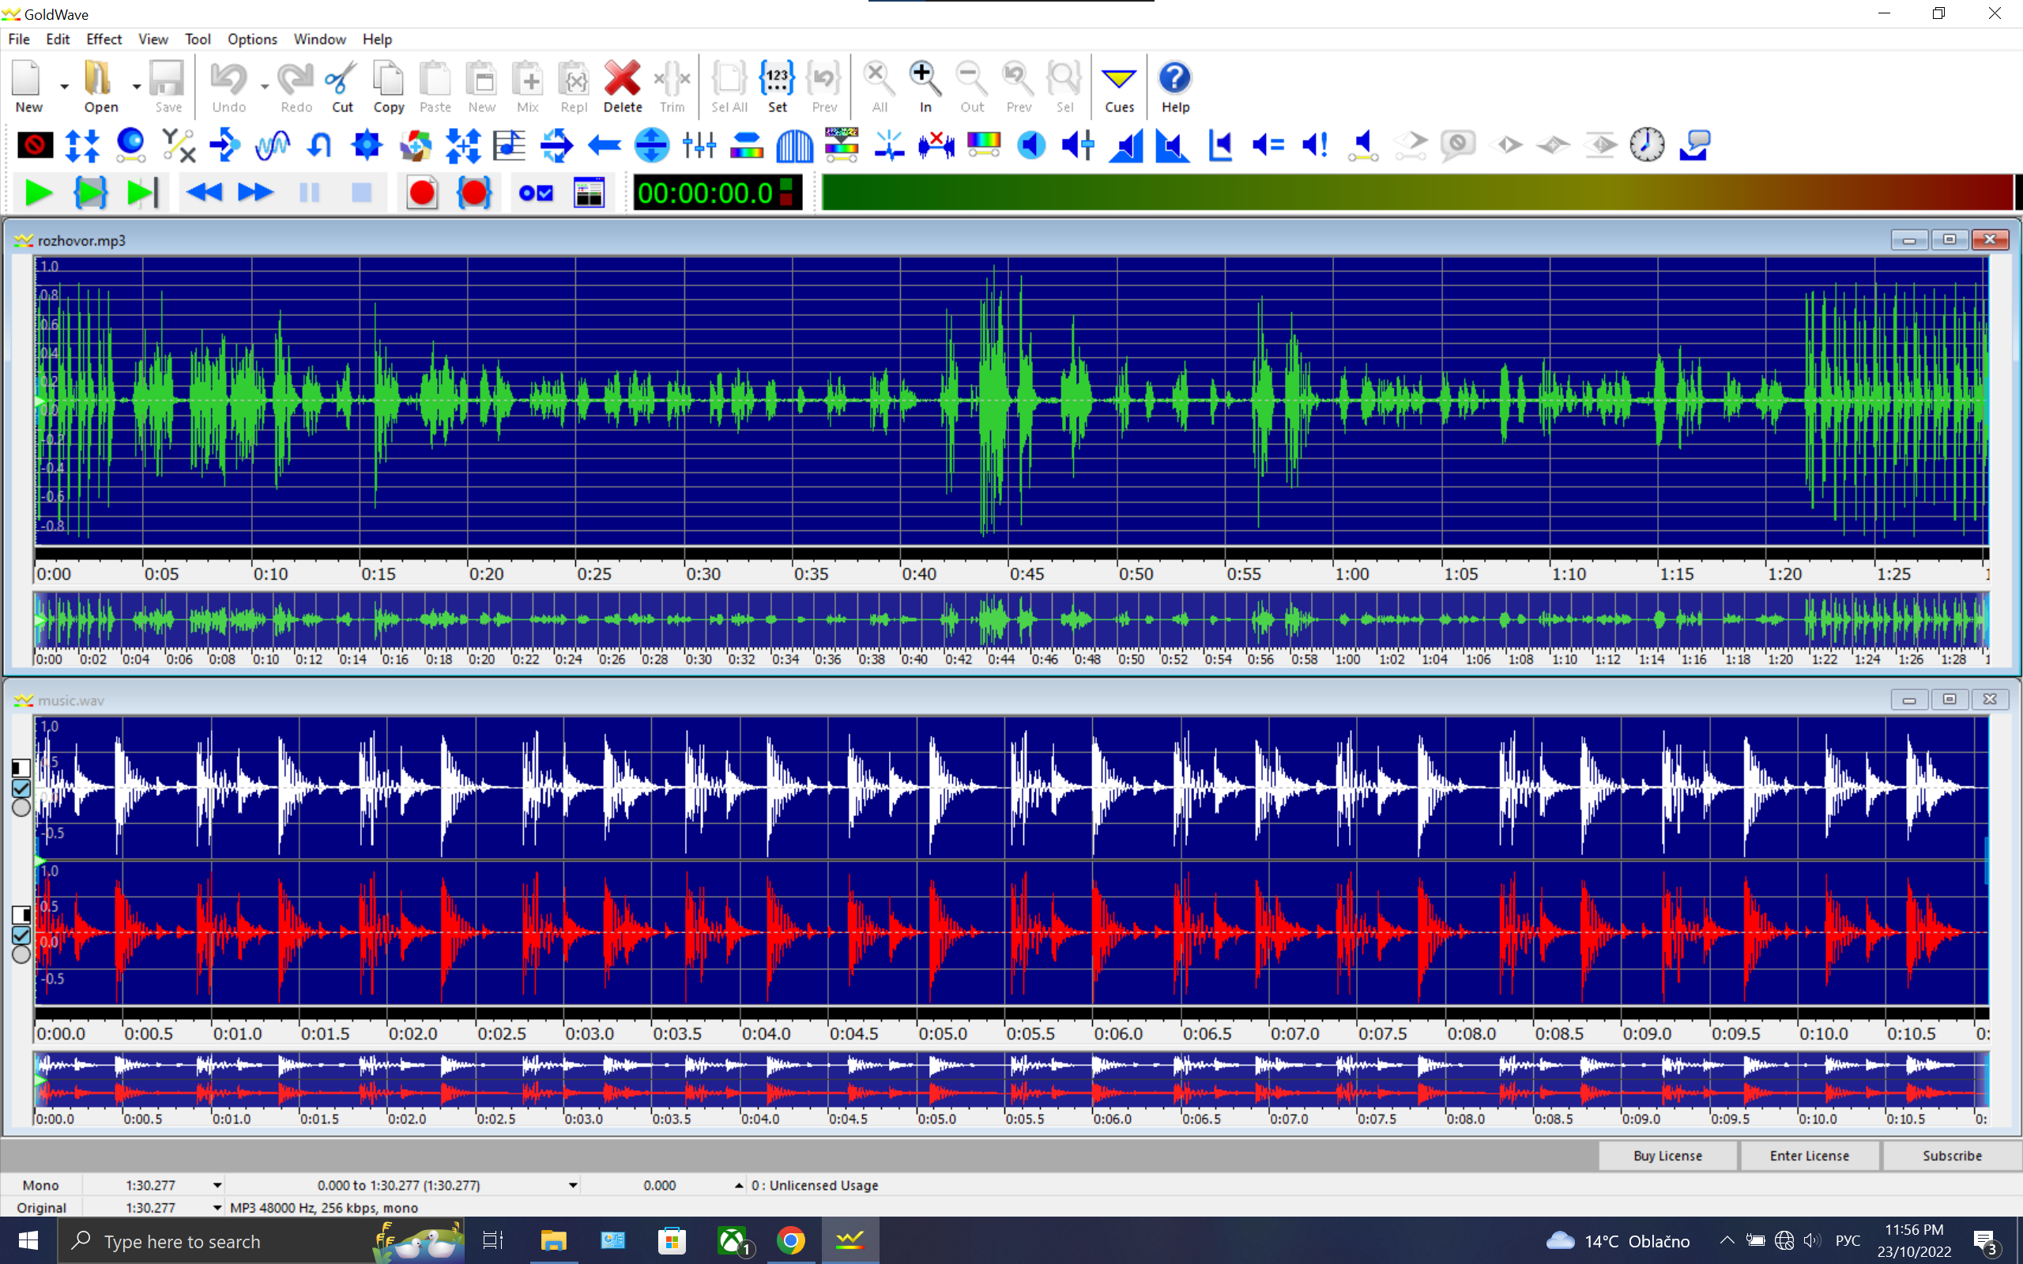Start playback with green Play button
The image size is (2023, 1264).
(39, 193)
